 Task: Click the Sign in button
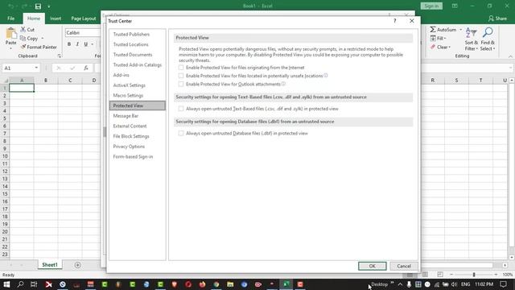point(431,6)
